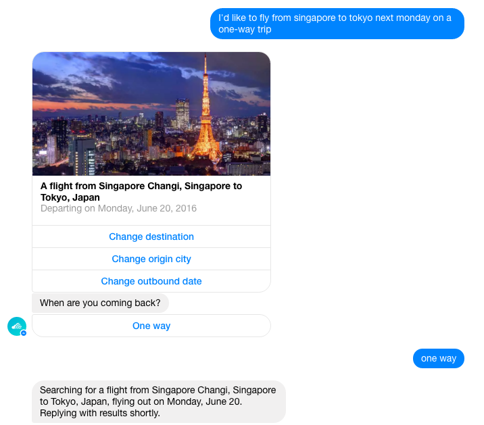Click the 'Tokyo, Japan' text in the card title
The image size is (484, 425).
[x=70, y=197]
